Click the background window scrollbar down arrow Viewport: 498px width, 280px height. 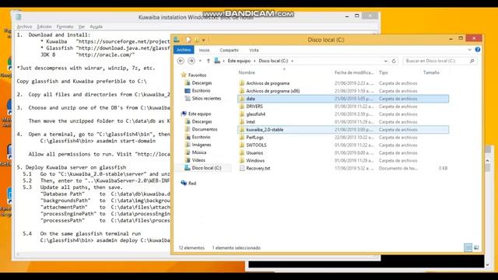coord(488,264)
